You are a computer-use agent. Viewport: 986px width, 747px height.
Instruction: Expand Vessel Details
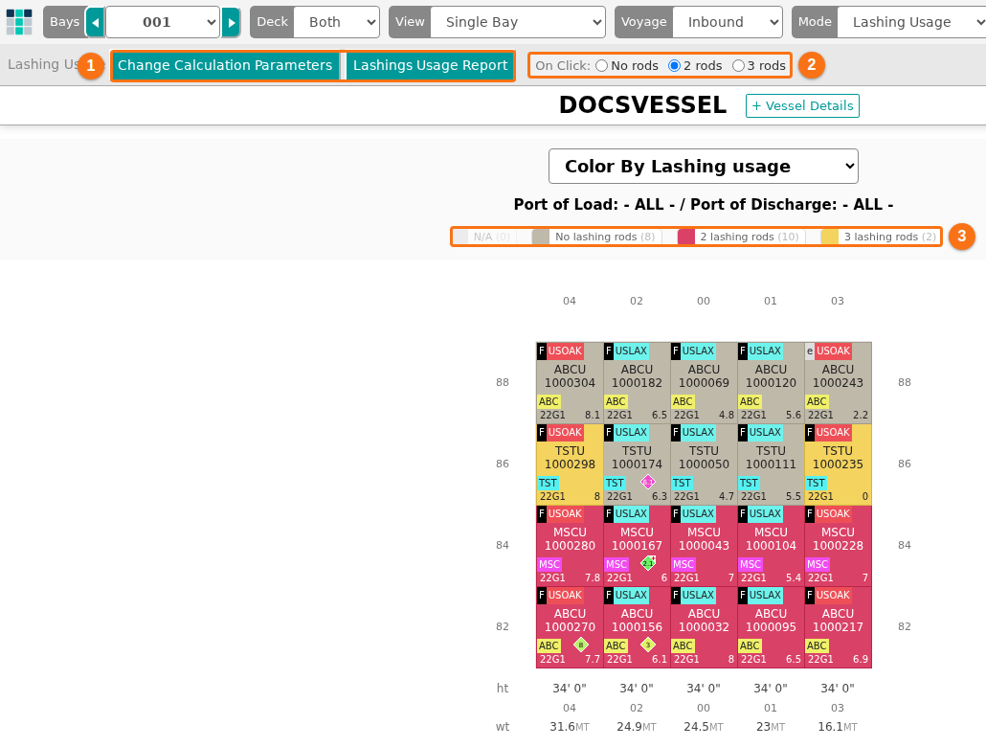click(802, 105)
